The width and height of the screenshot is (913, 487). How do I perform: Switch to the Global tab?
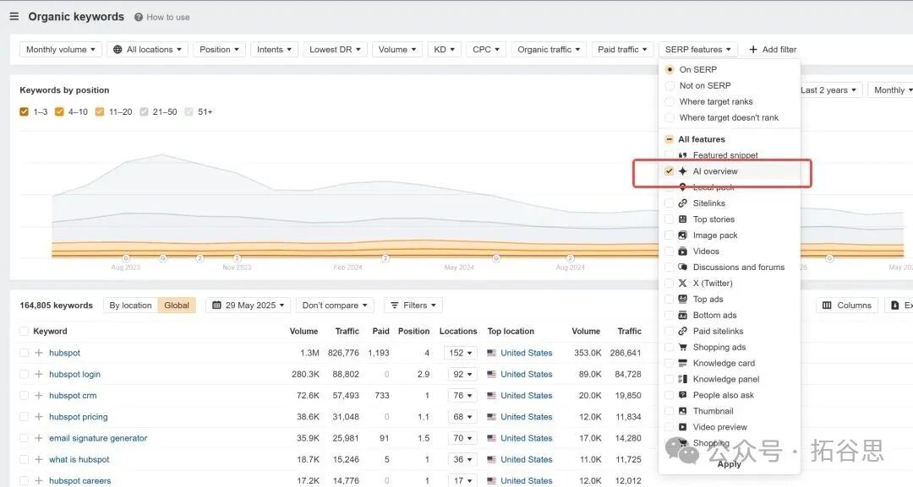pos(177,305)
